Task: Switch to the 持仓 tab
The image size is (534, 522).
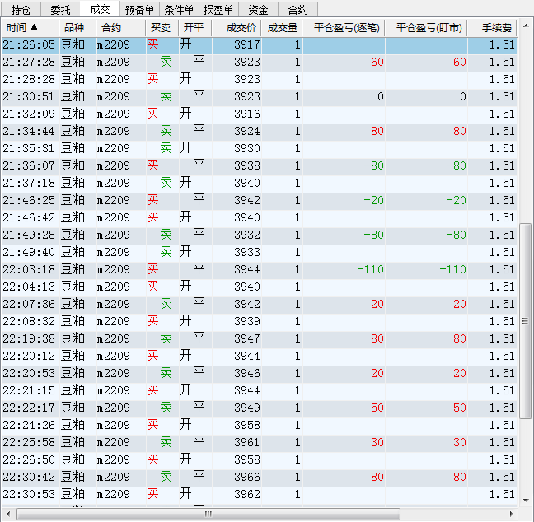Action: (x=21, y=10)
